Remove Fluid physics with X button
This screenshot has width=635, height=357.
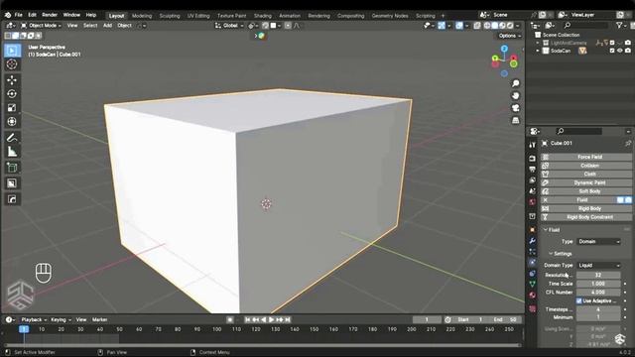click(x=545, y=200)
